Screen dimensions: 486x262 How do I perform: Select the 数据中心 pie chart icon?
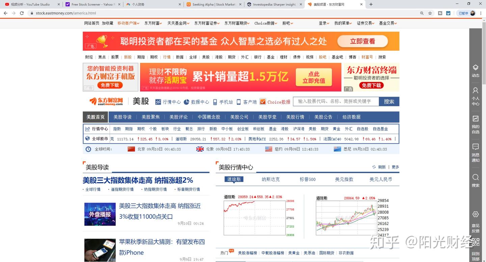click(186, 102)
